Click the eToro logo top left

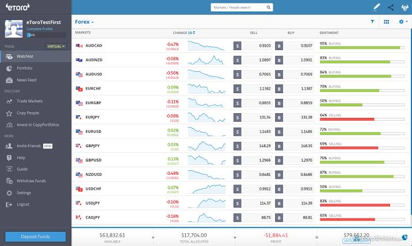pos(17,7)
